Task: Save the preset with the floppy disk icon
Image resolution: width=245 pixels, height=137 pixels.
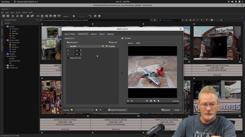Action: point(96,110)
